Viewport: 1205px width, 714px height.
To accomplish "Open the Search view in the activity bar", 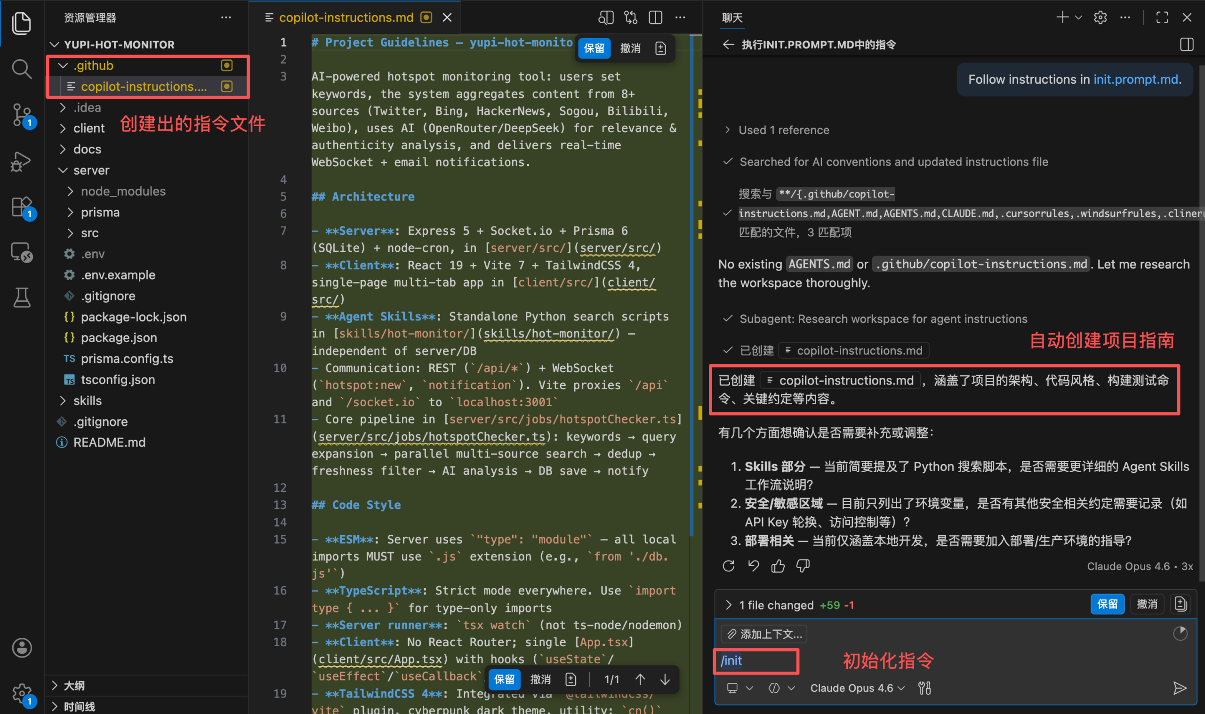I will click(22, 69).
